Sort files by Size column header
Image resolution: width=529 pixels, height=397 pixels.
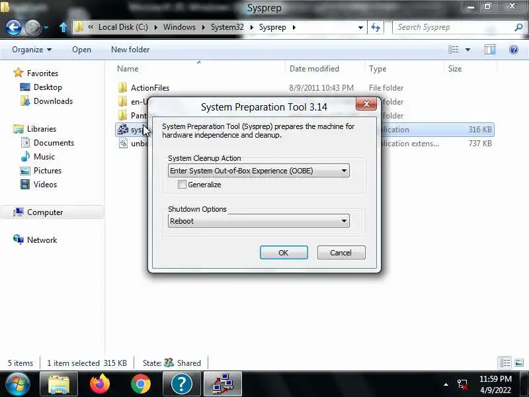[x=454, y=69]
